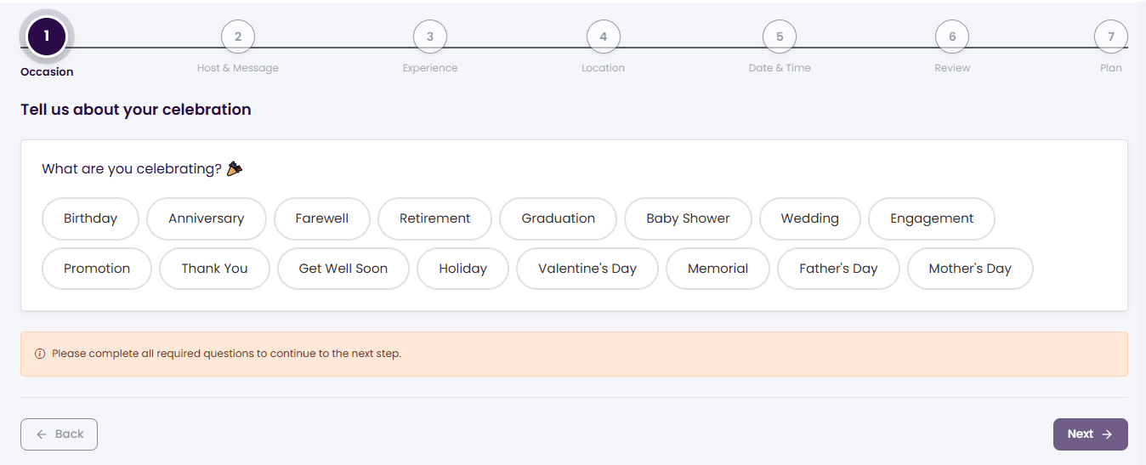Open step 5 Date & Time

780,37
